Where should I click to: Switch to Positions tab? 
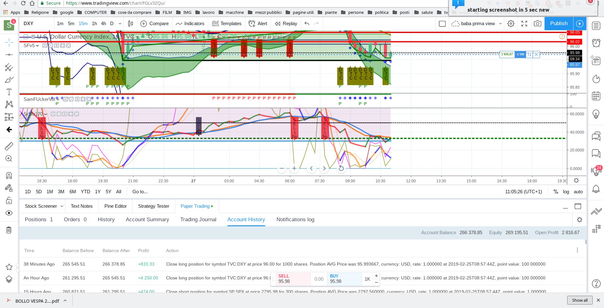click(39, 219)
